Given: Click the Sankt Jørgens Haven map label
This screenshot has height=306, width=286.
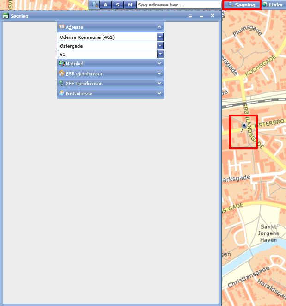Looking at the screenshot, I should (268, 233).
